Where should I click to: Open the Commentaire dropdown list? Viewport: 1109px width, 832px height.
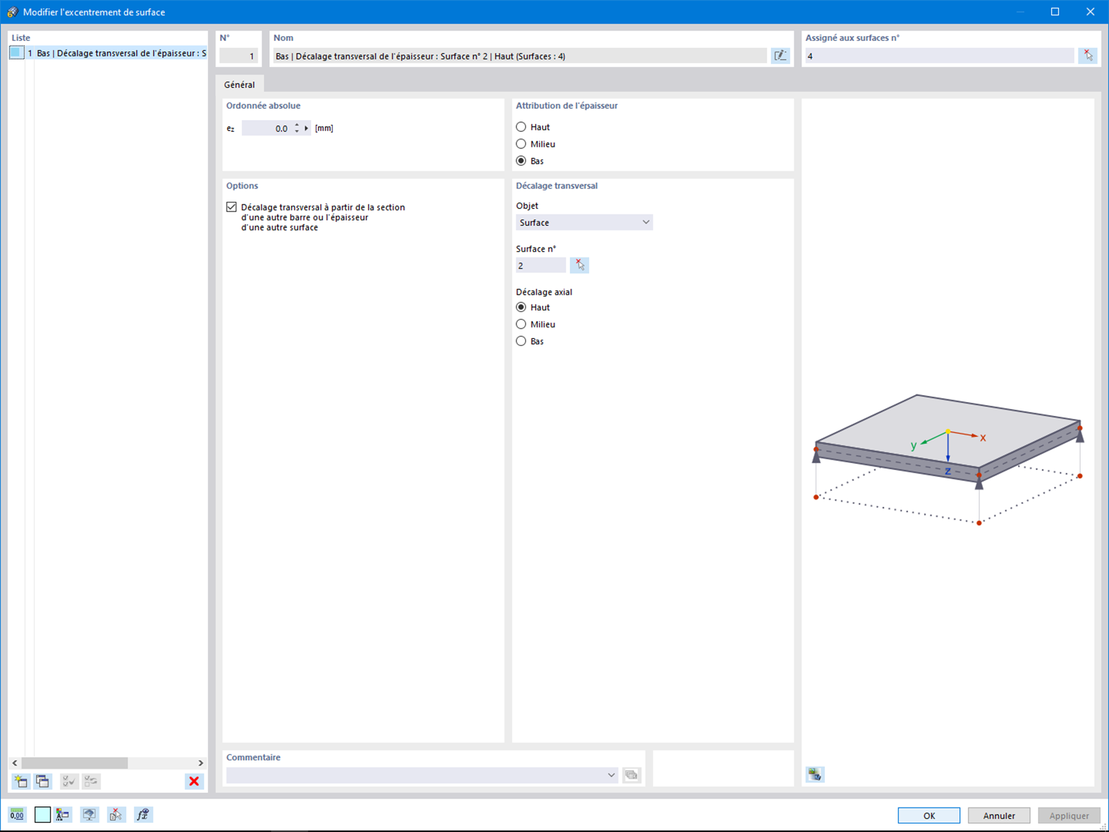(x=610, y=774)
